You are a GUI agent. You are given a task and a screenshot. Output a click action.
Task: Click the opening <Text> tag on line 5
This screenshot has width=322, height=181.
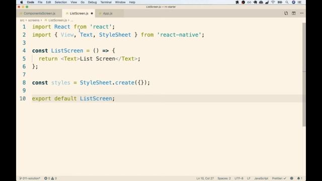point(70,59)
